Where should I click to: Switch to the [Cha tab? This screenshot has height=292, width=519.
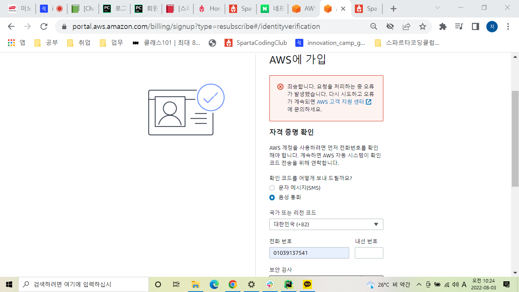coord(83,9)
